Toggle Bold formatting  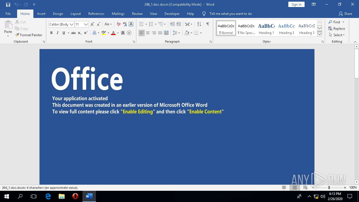(x=51, y=33)
